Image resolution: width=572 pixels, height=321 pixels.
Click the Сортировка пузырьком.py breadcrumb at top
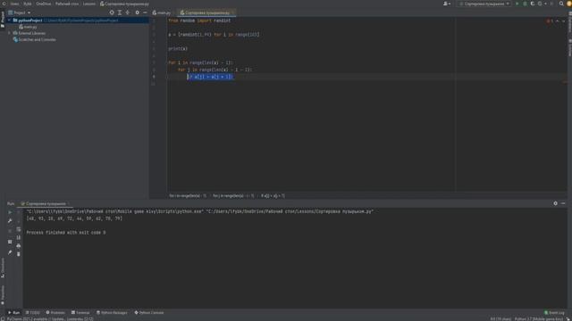click(124, 4)
